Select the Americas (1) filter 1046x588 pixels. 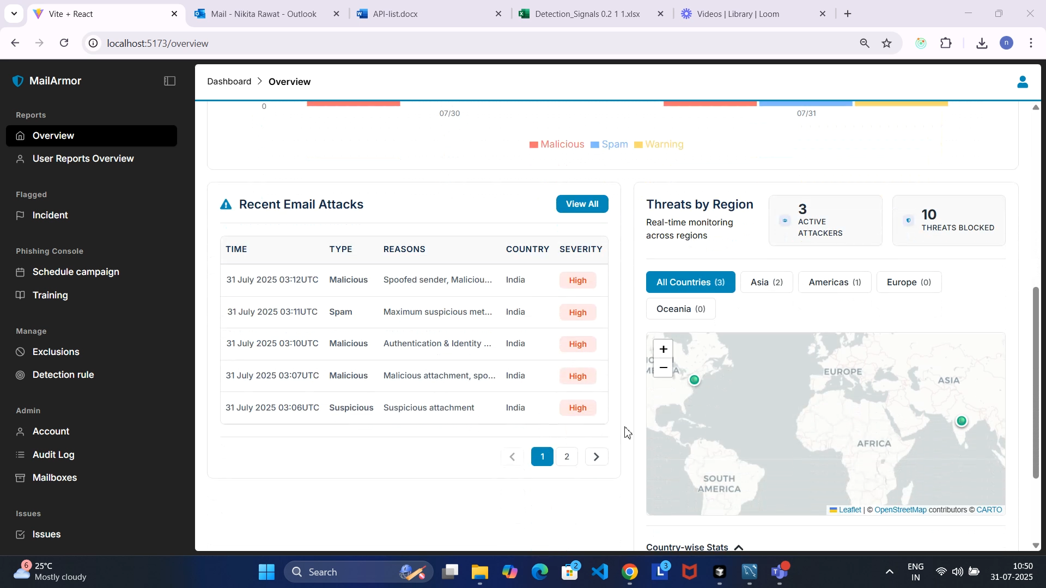[x=835, y=282]
